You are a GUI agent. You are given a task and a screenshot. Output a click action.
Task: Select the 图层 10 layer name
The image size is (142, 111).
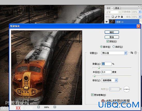pos(120,22)
